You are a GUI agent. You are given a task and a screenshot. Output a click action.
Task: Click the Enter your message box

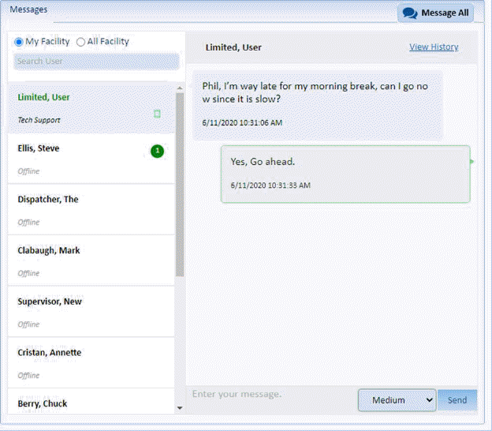272,395
